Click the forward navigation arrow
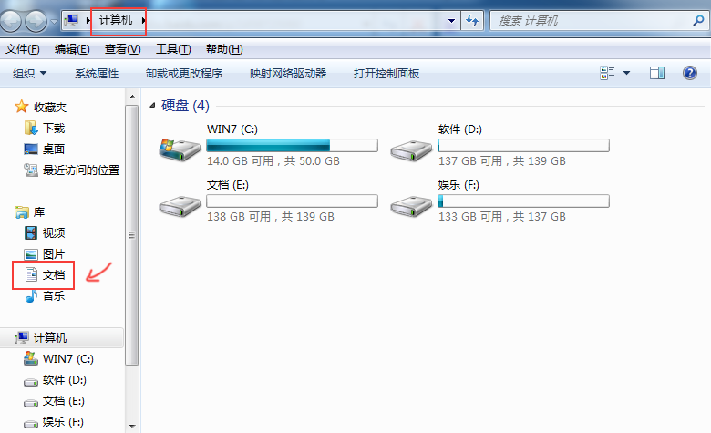 click(36, 21)
